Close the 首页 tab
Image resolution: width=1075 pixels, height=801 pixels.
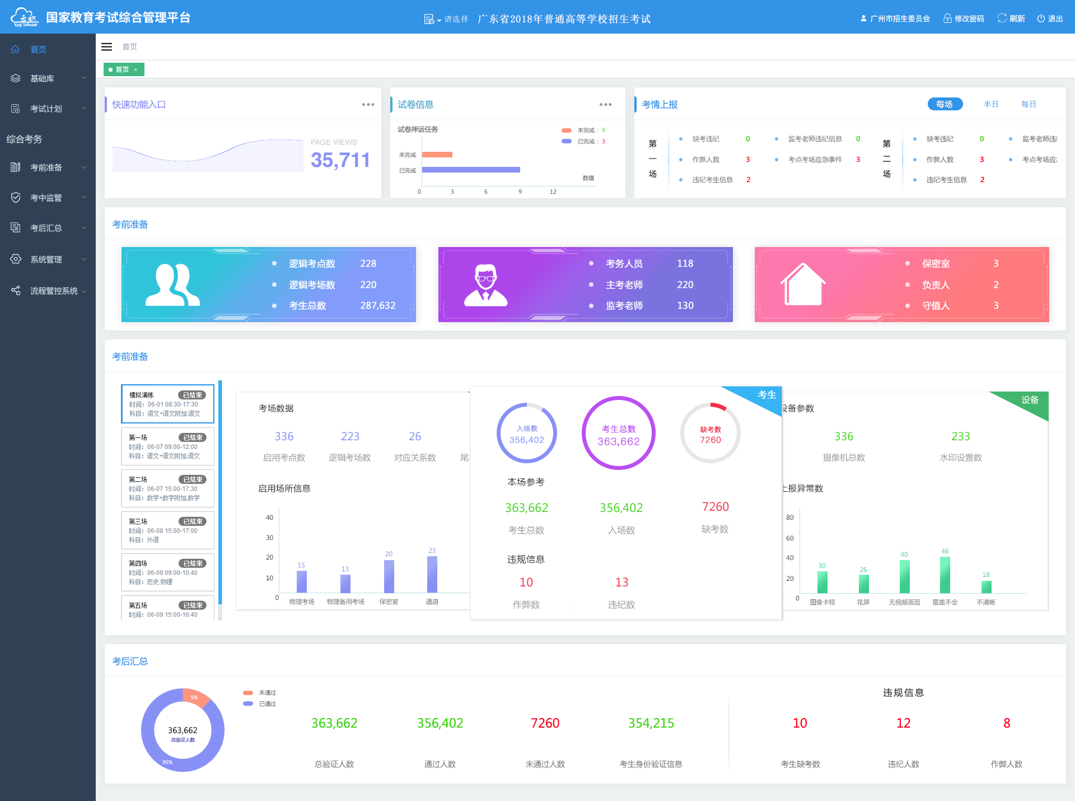(135, 69)
